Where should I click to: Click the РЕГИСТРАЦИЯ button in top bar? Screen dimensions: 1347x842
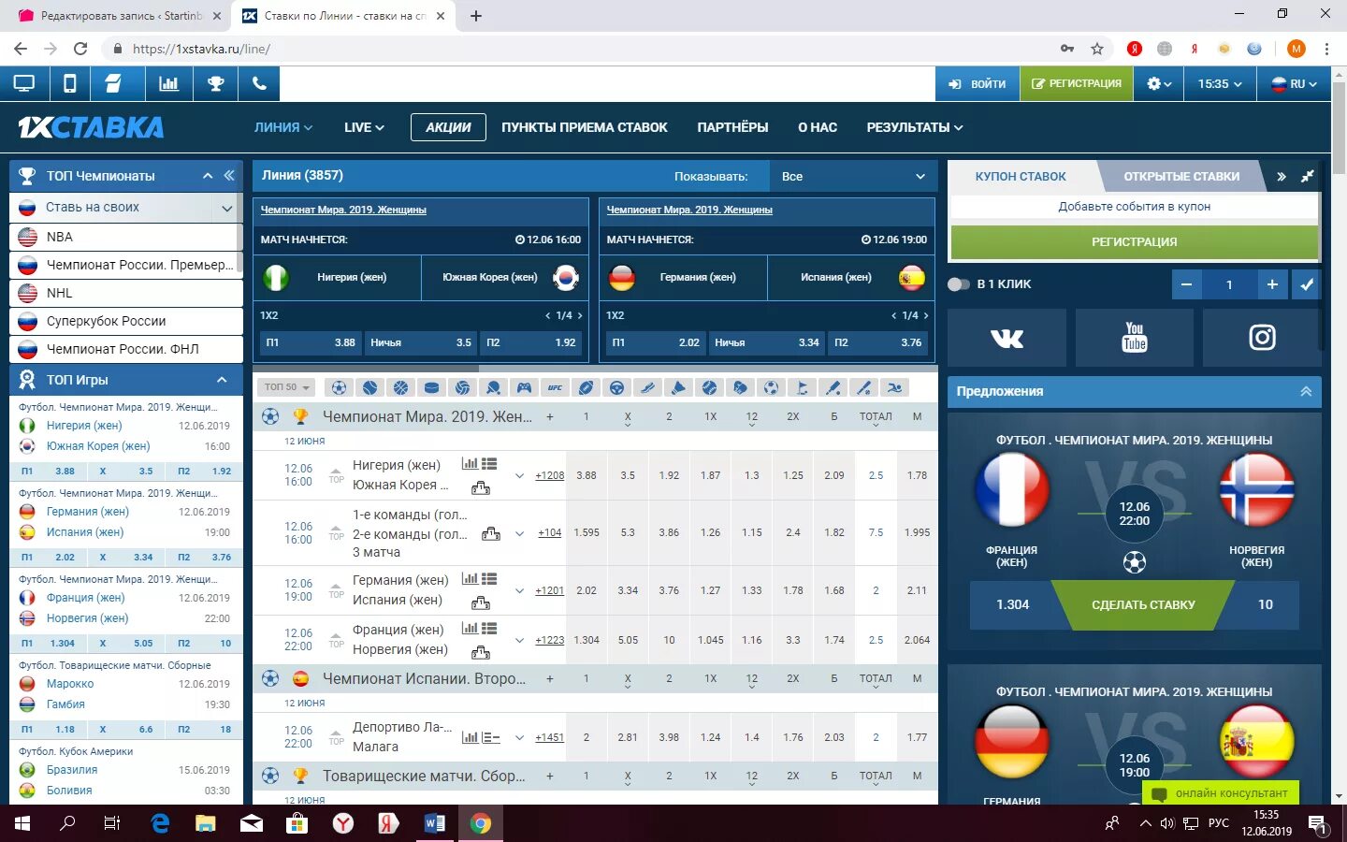[1077, 83]
